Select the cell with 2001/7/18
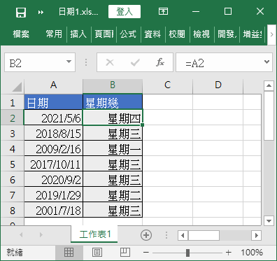This screenshot has height=261, width=277. click(53, 211)
